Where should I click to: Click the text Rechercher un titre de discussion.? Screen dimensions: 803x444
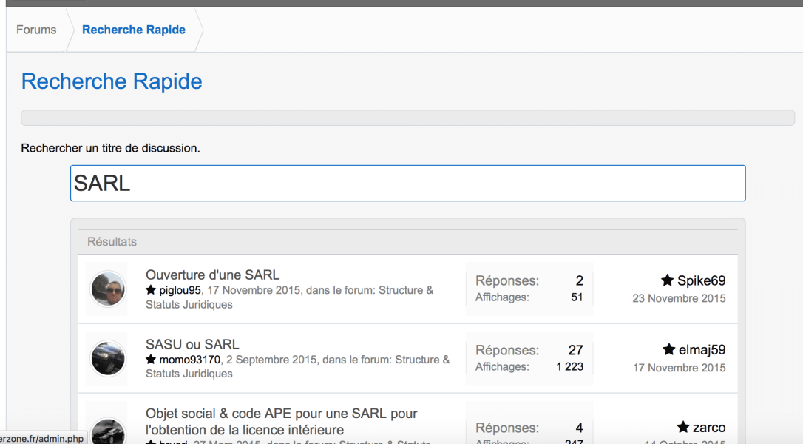(x=111, y=148)
